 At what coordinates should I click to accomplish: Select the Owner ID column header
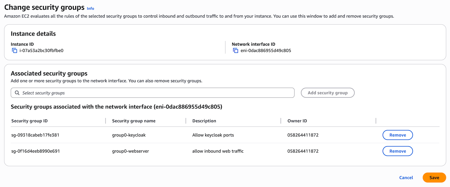(x=297, y=121)
